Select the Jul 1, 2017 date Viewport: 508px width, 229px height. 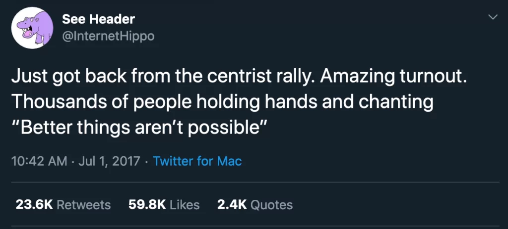coord(109,161)
